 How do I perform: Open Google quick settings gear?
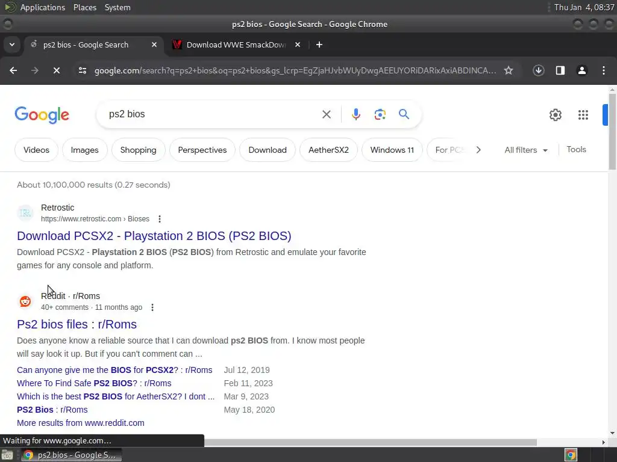[555, 115]
